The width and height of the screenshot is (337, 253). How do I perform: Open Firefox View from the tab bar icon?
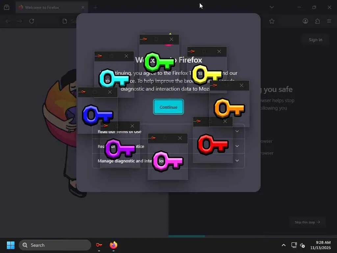pos(7,7)
